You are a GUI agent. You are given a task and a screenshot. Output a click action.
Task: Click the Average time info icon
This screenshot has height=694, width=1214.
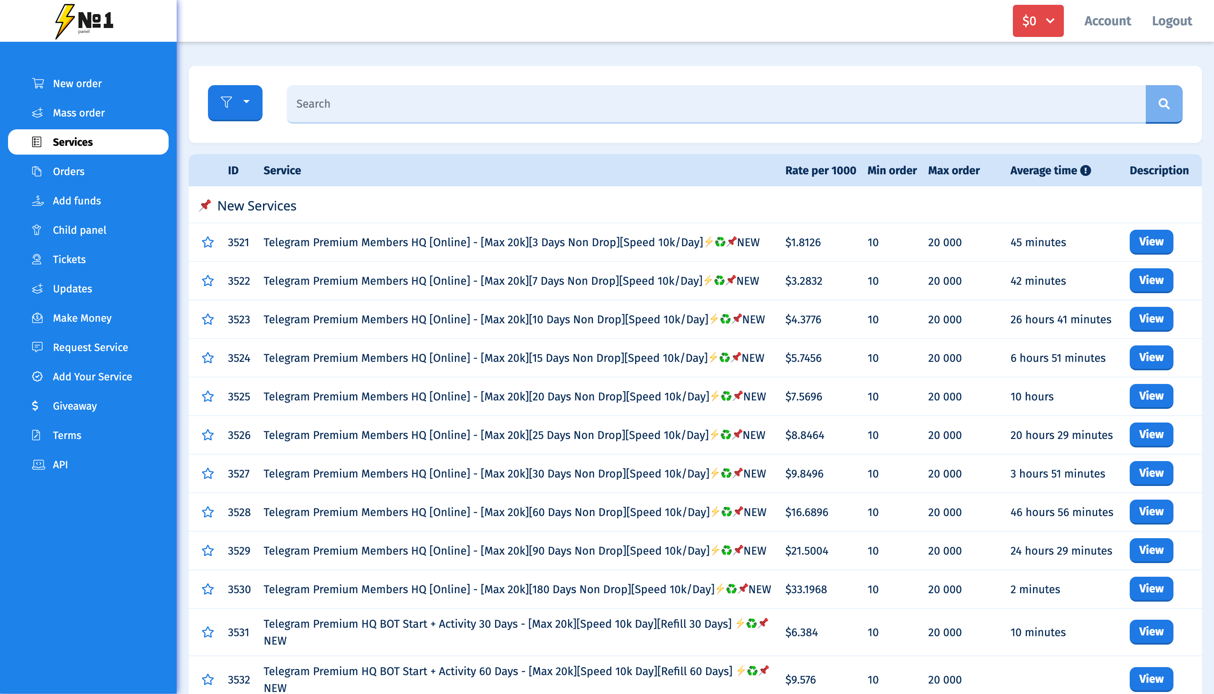[1086, 171]
